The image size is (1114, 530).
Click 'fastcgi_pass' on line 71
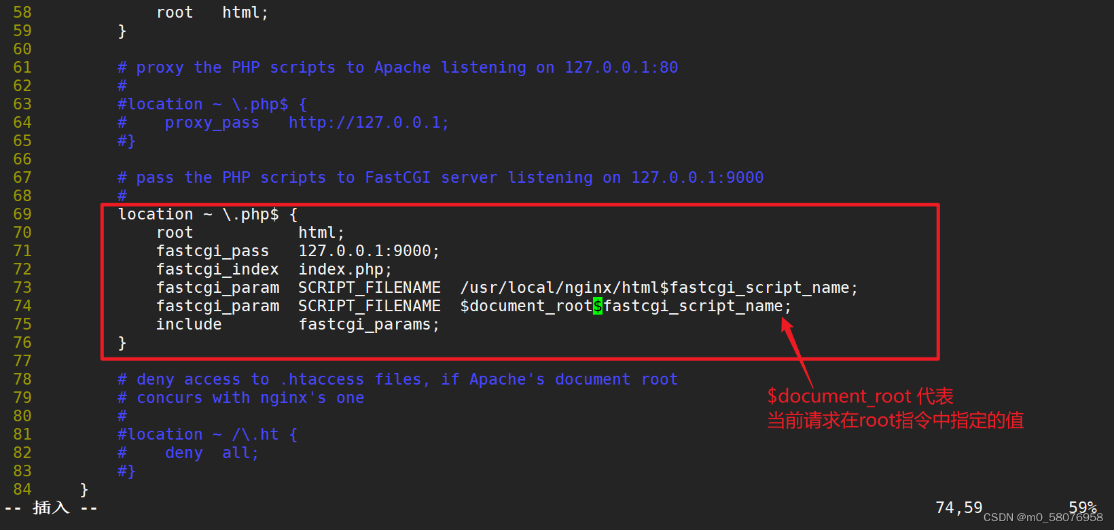[213, 251]
